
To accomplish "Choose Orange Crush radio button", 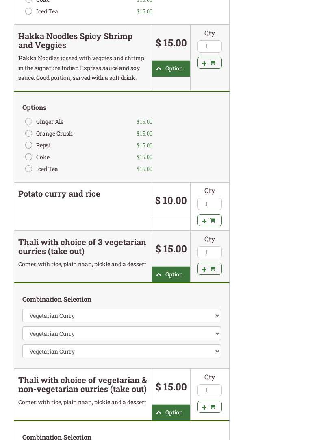I will [28, 134].
